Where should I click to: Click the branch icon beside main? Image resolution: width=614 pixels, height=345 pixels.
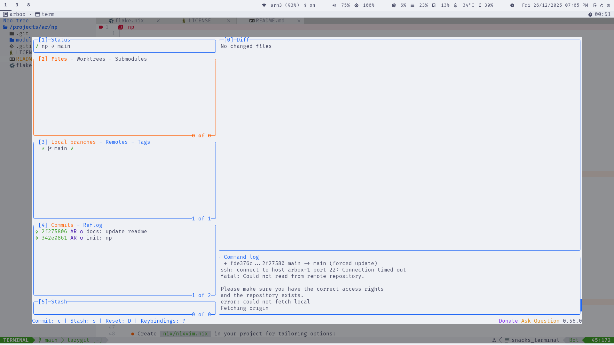coord(50,149)
